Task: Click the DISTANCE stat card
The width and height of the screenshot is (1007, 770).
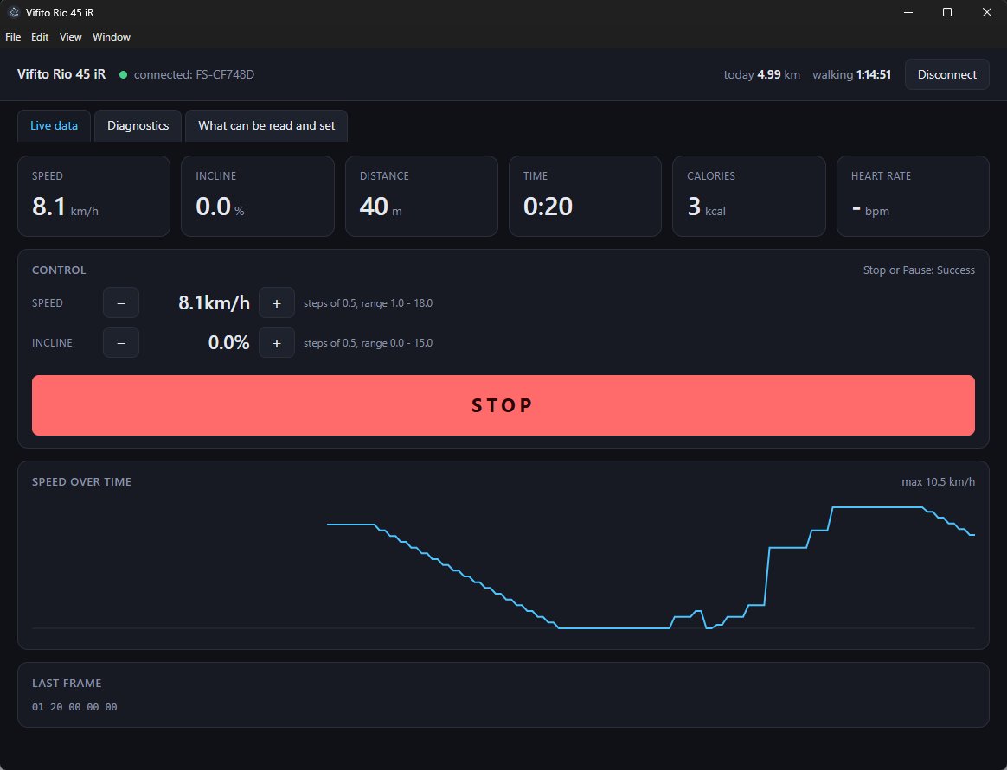Action: (x=421, y=196)
